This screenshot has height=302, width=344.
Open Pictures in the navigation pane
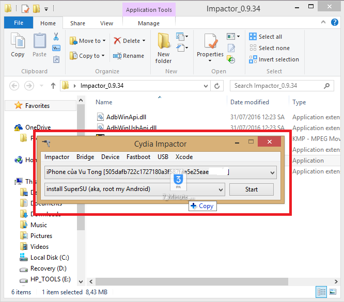pos(36,236)
